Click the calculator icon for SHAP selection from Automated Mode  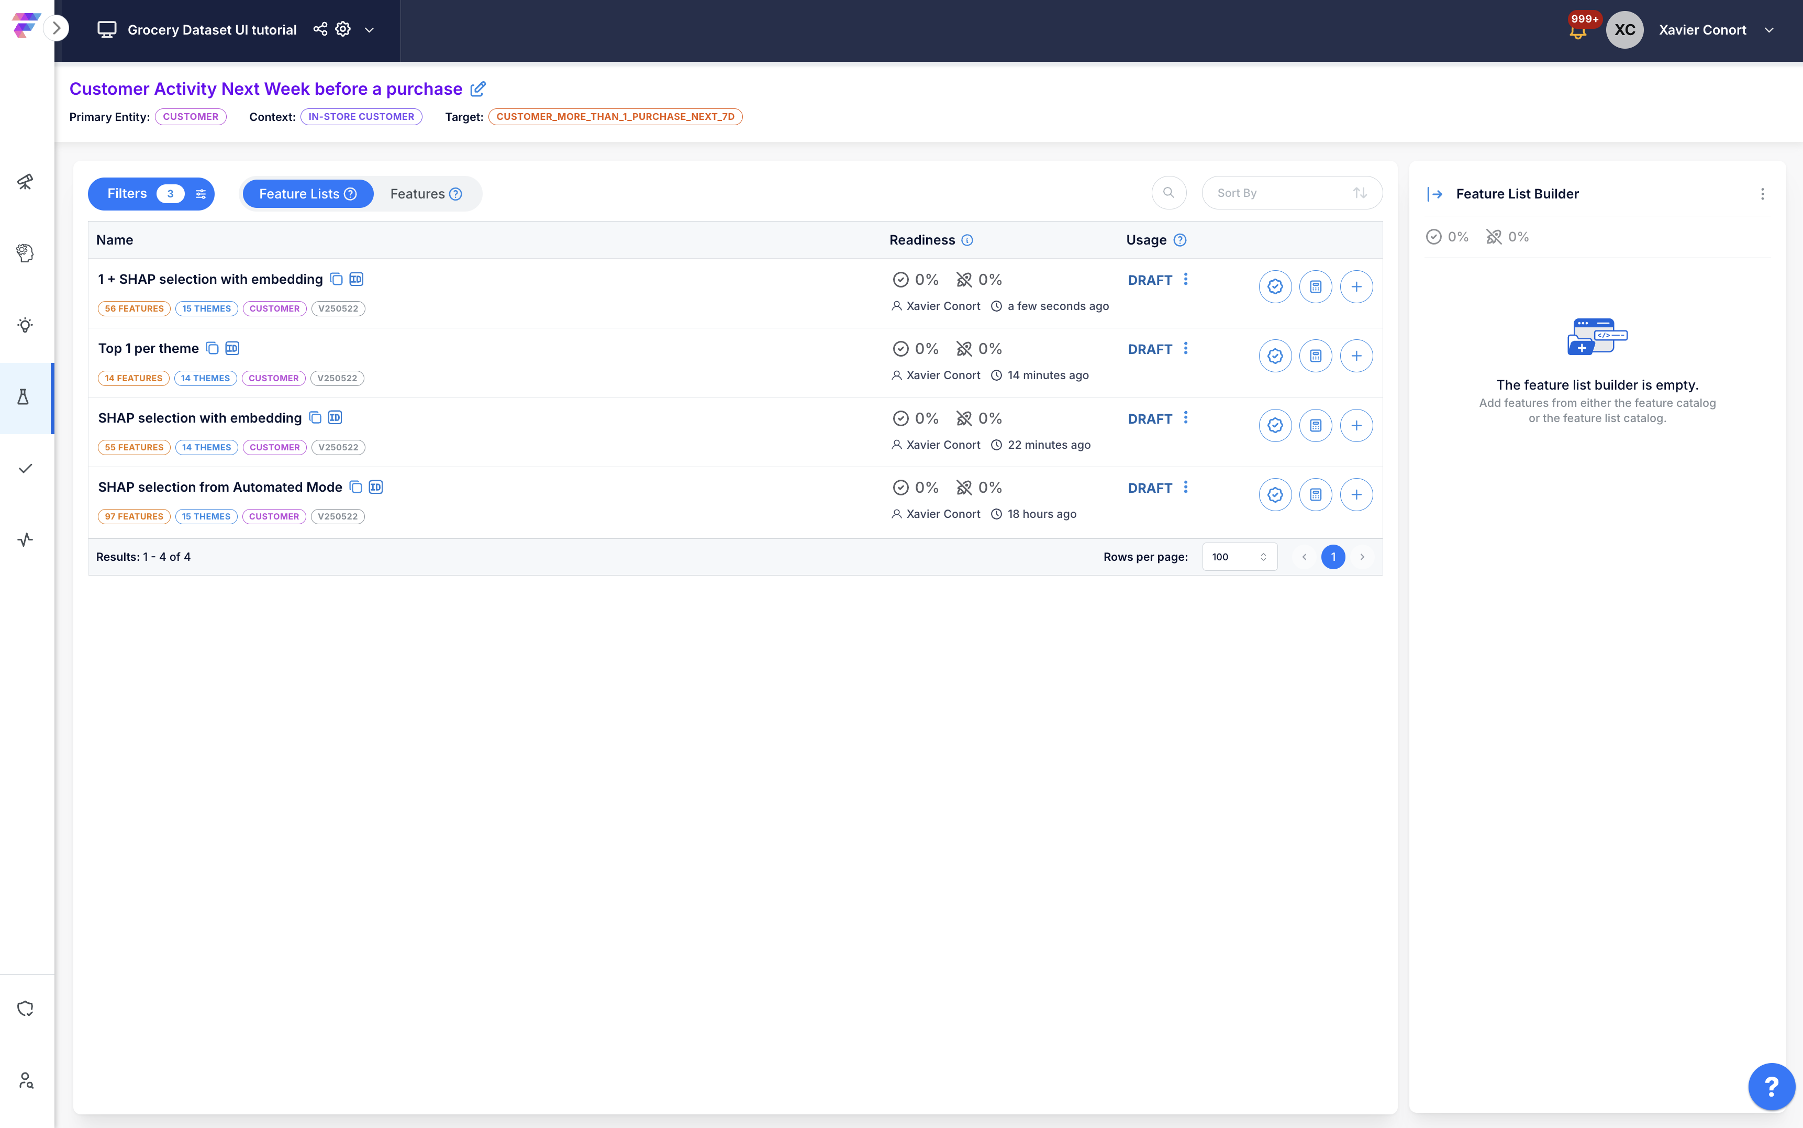click(1315, 495)
